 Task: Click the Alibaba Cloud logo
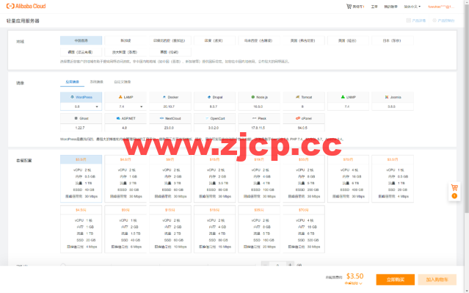coord(26,6)
